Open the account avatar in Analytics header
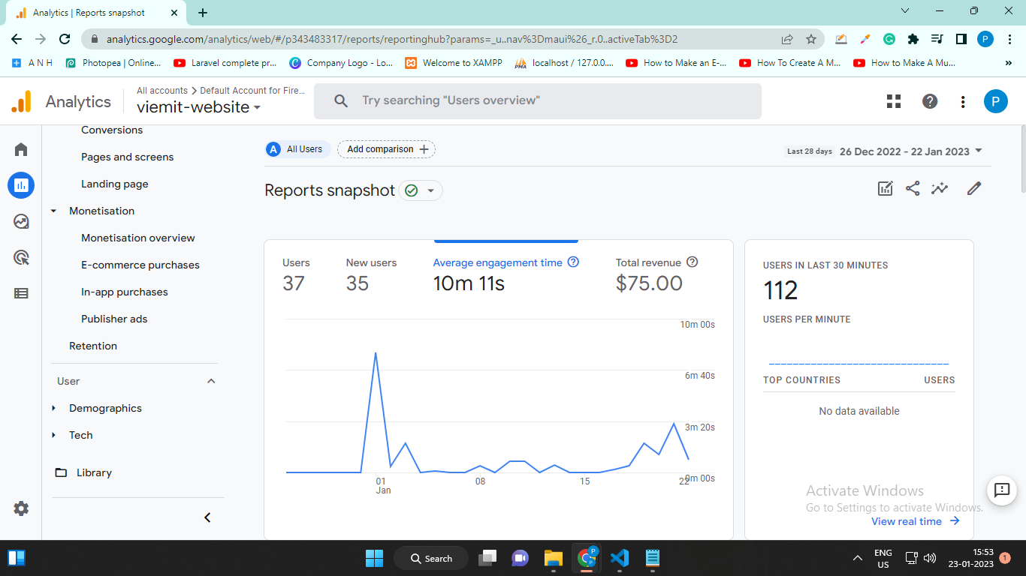This screenshot has width=1026, height=576. click(x=996, y=101)
